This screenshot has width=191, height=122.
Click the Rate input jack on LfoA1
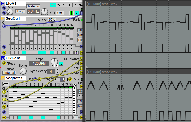point(4,8)
